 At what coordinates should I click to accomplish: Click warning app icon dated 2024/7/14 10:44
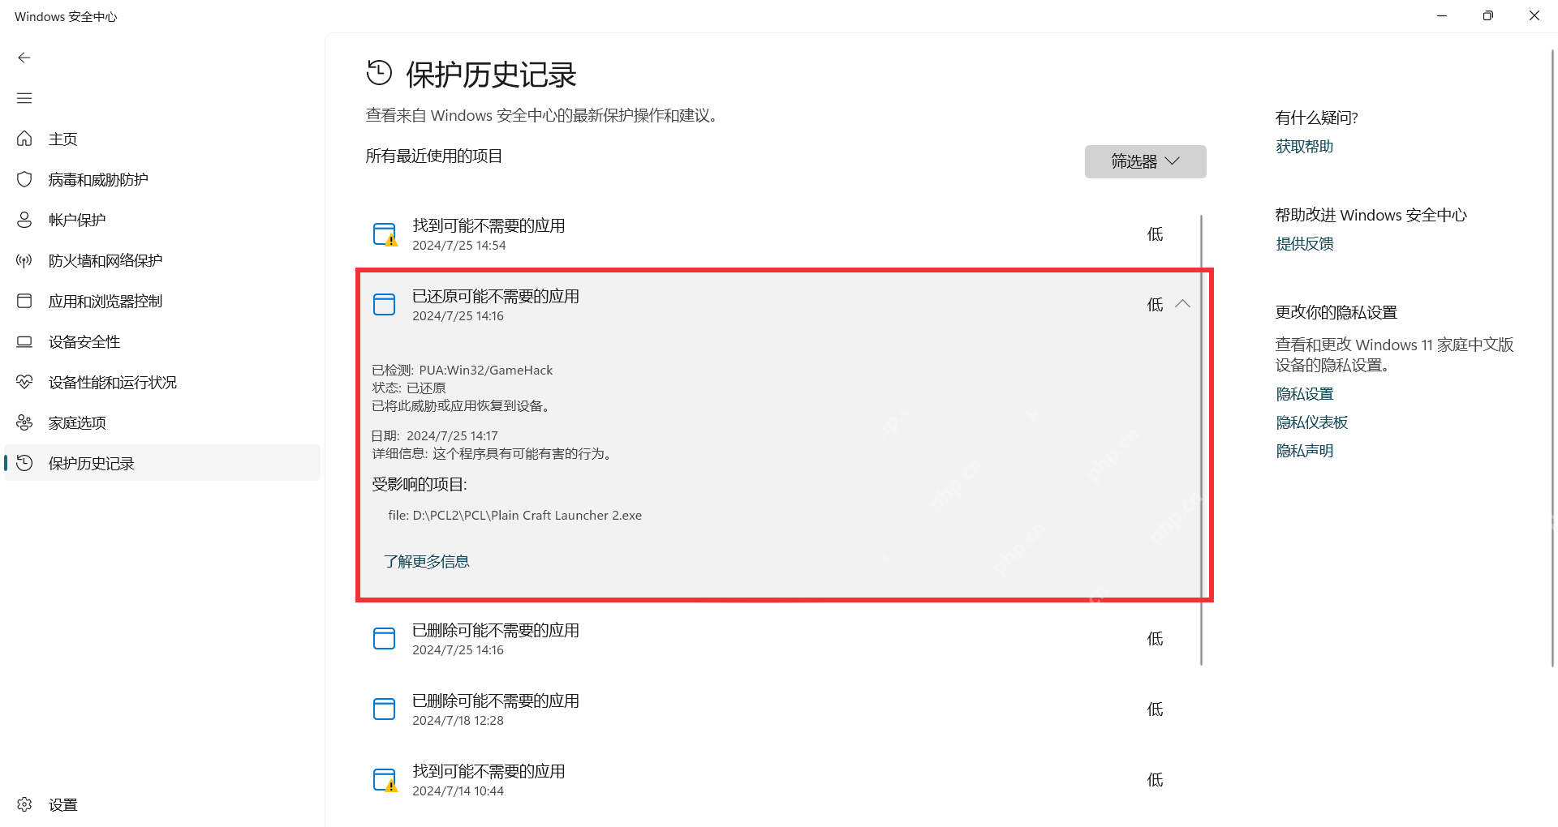click(x=385, y=780)
